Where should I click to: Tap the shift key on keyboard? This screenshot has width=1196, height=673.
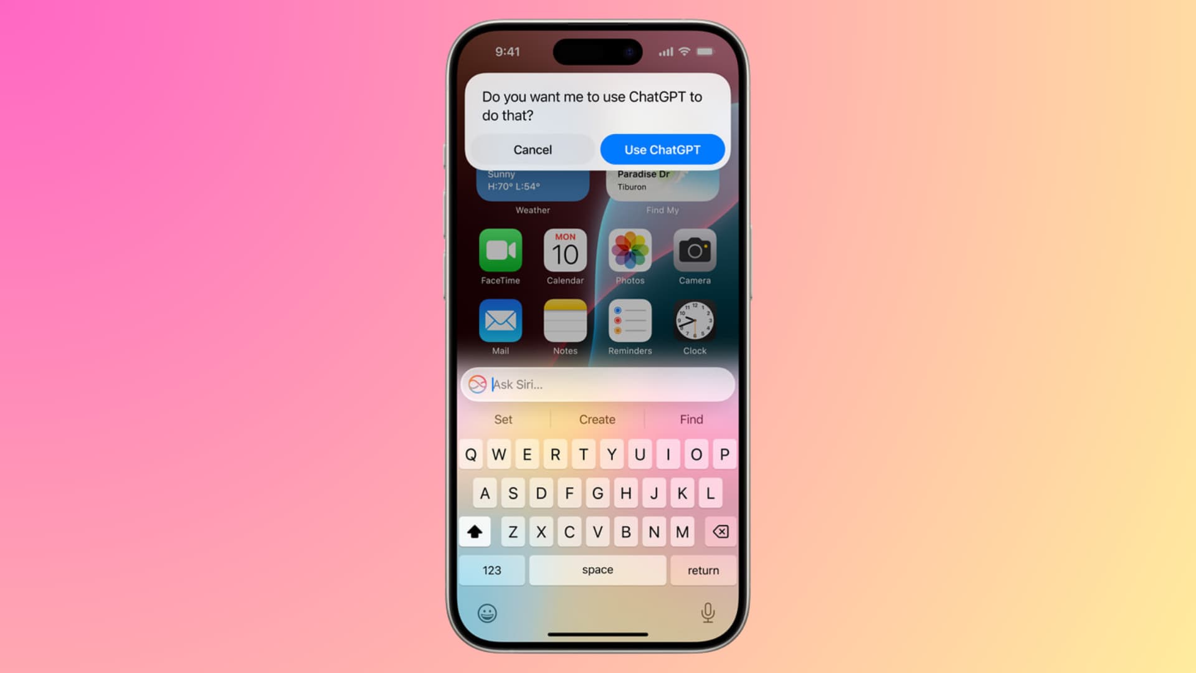(x=474, y=531)
